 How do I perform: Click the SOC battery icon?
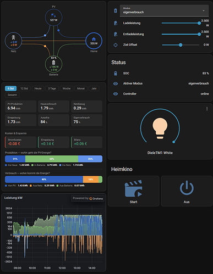click(x=116, y=73)
